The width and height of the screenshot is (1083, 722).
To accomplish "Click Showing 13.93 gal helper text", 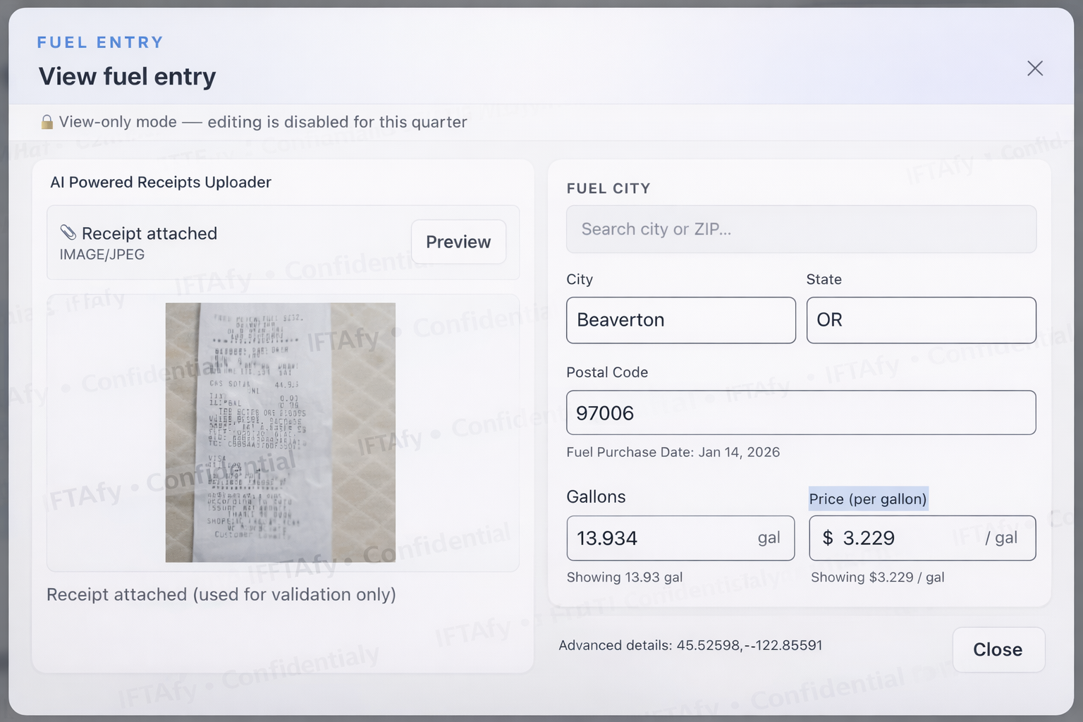I will click(x=624, y=577).
